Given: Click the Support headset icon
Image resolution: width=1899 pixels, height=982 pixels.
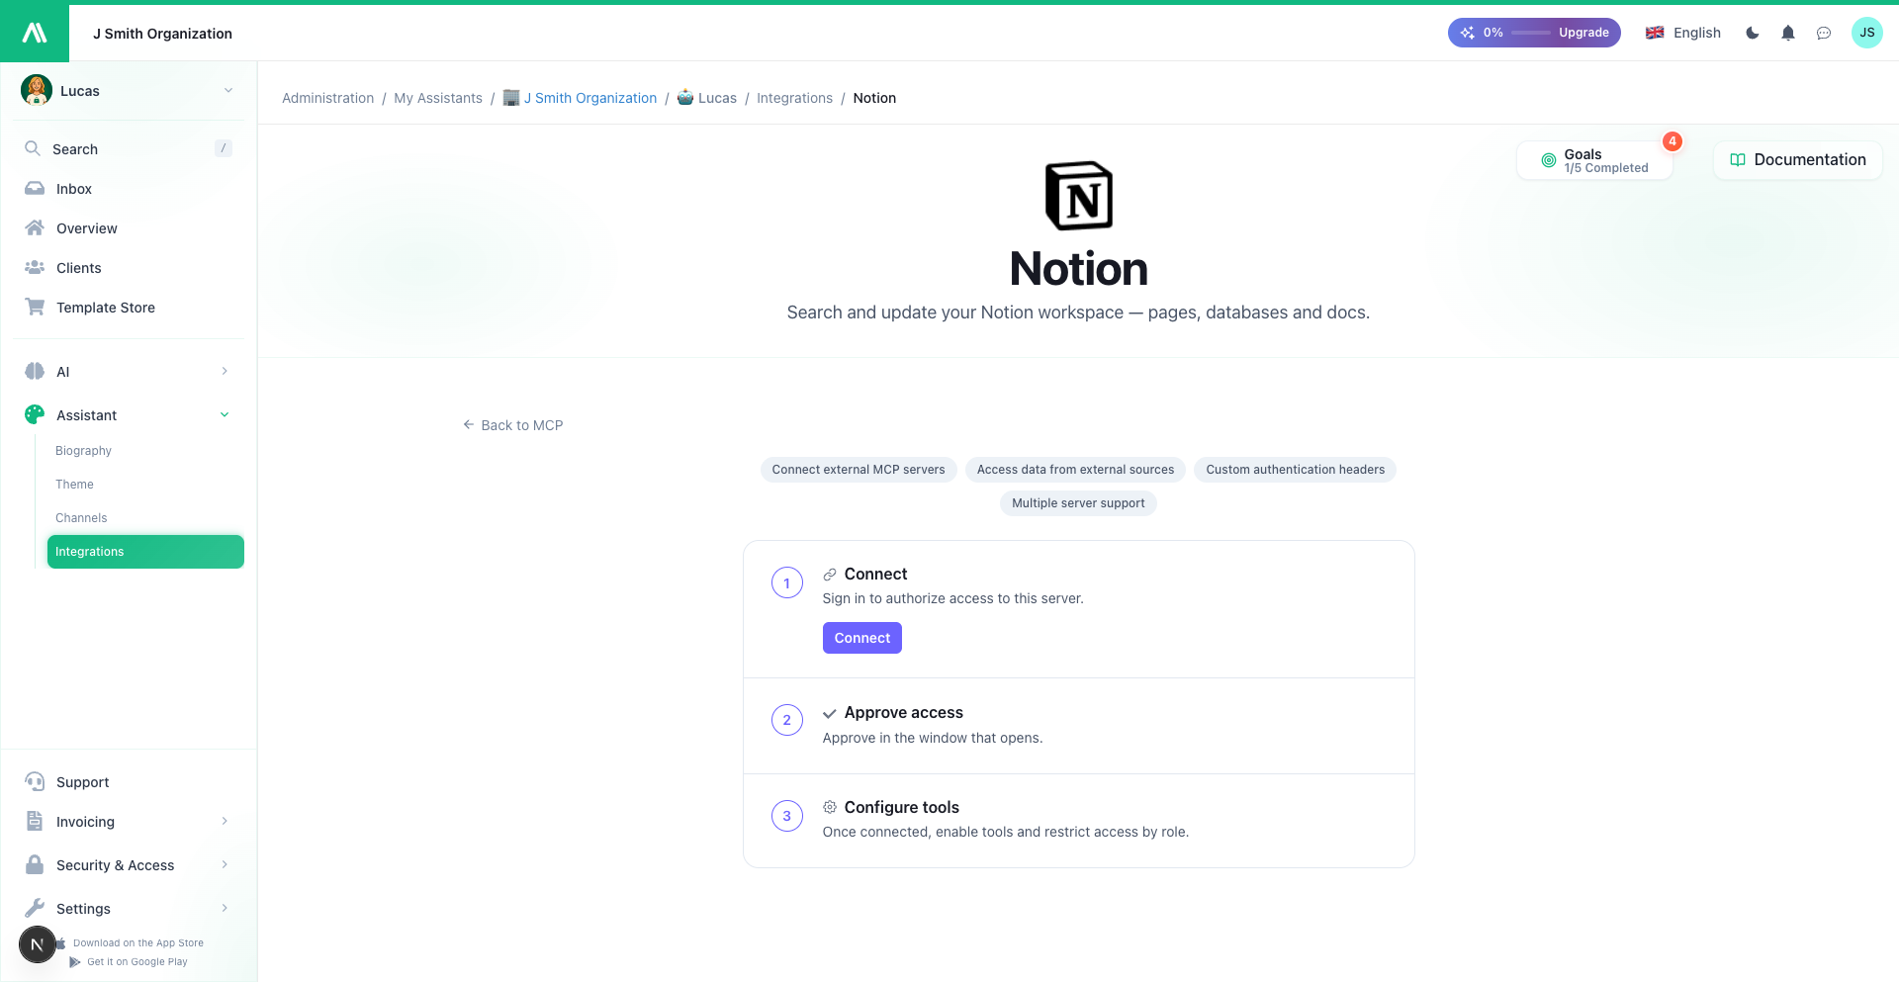Looking at the screenshot, I should [x=35, y=781].
